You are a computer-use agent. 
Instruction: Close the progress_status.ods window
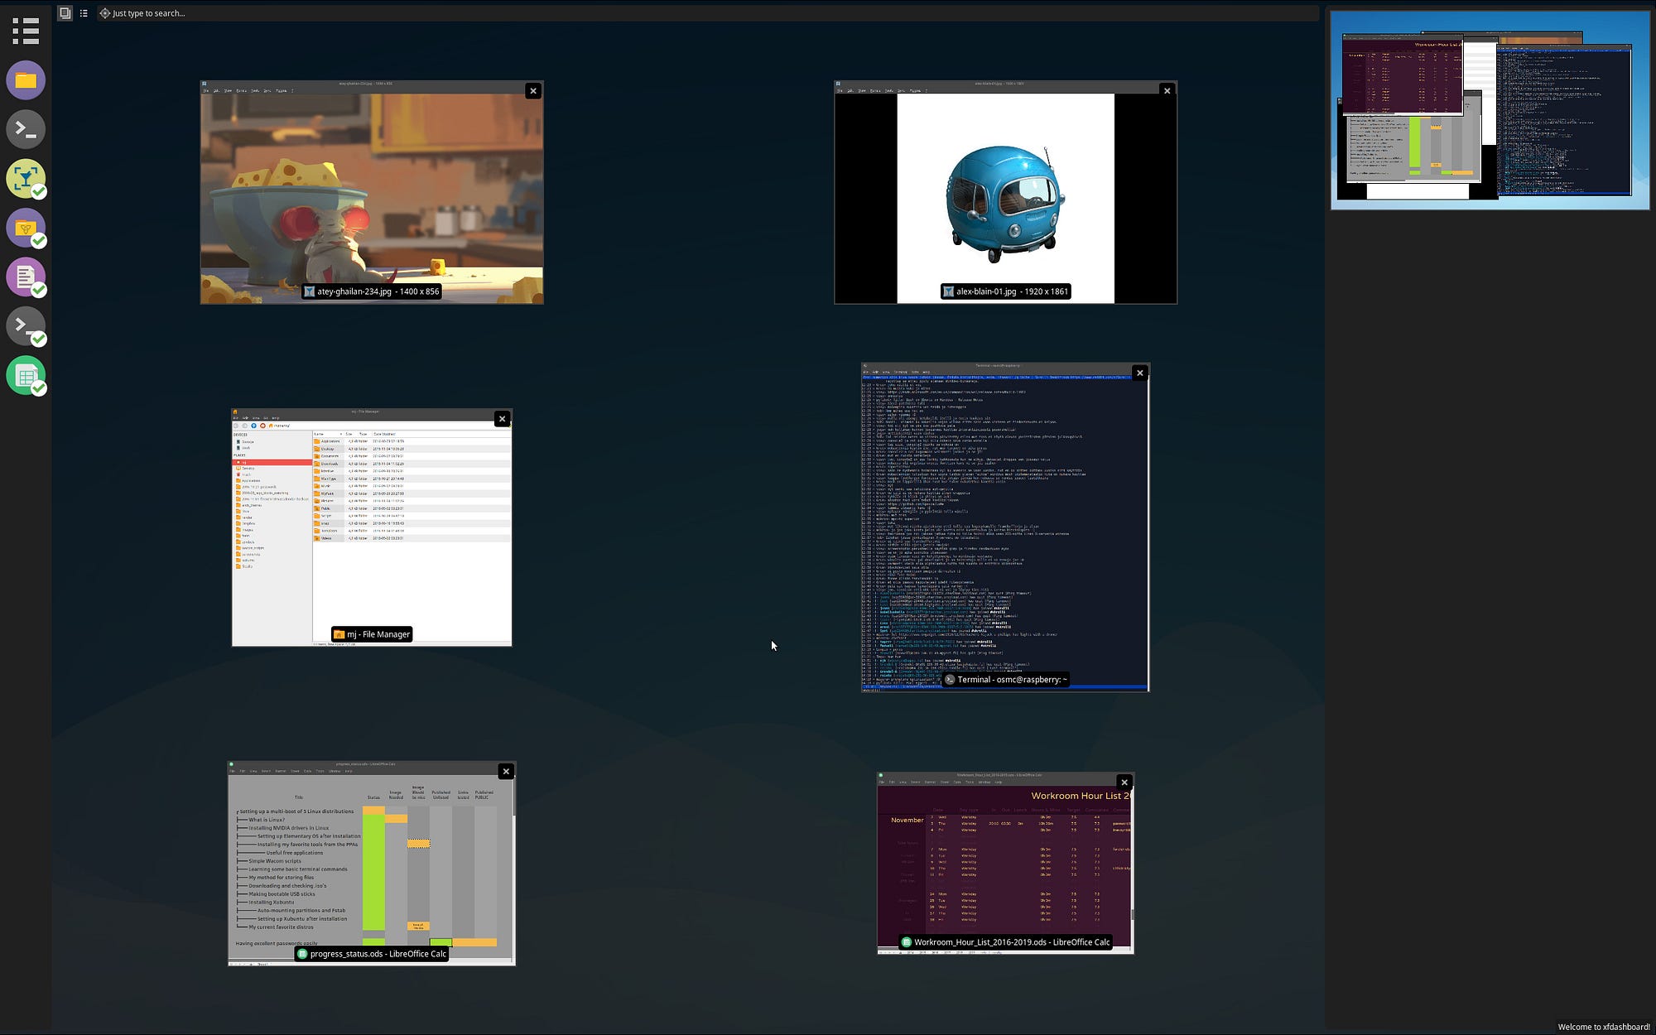(505, 772)
